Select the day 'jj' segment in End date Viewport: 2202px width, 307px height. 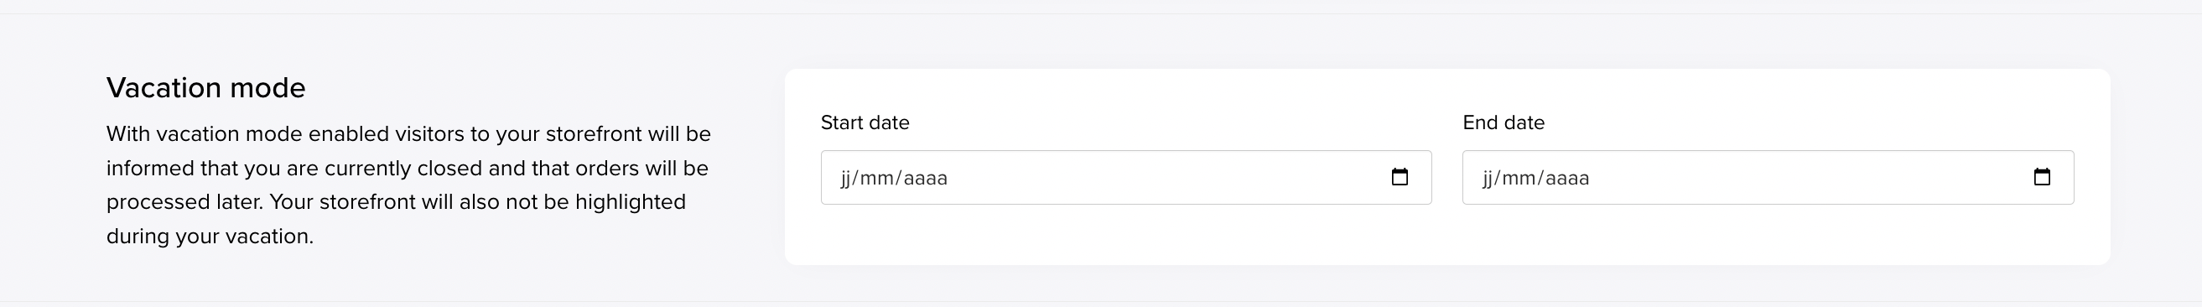pyautogui.click(x=1488, y=178)
